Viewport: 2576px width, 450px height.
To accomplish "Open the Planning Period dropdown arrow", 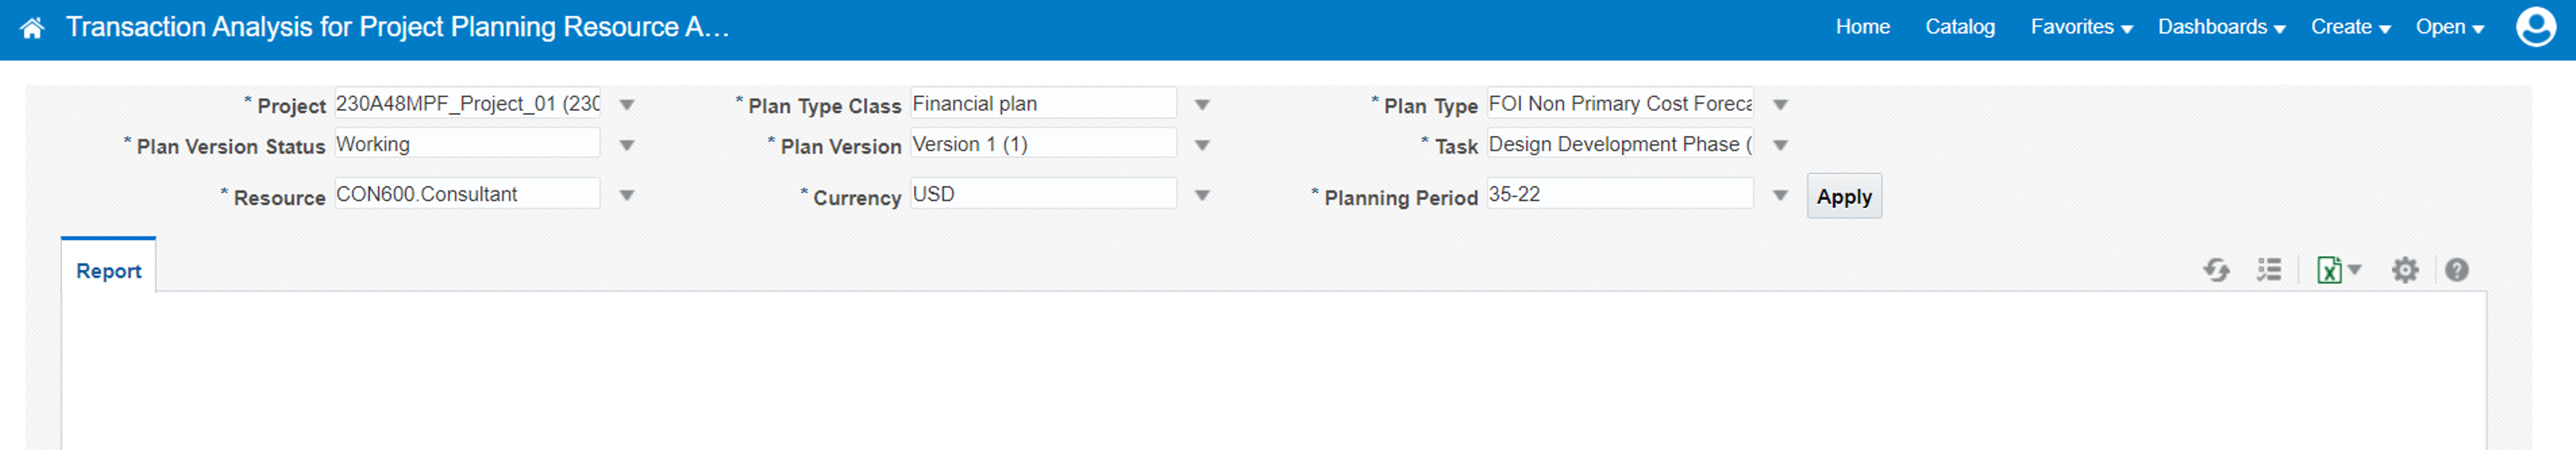I will click(x=1780, y=195).
